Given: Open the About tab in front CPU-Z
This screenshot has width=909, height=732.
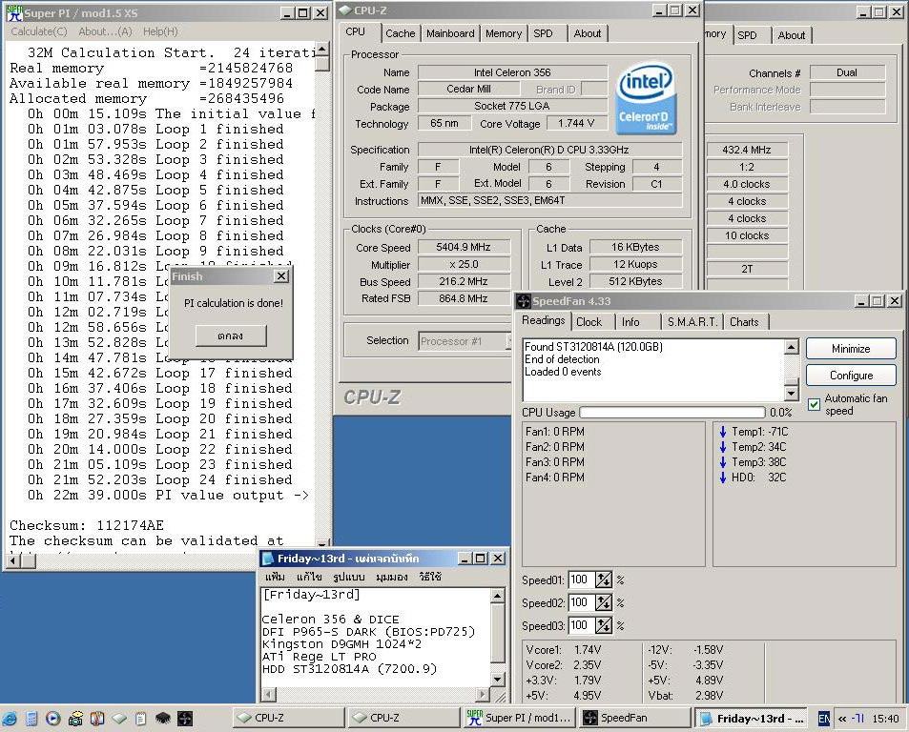Looking at the screenshot, I should [x=588, y=33].
